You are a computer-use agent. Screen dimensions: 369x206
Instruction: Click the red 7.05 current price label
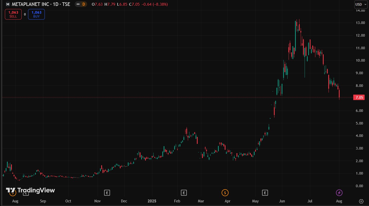[359, 98]
